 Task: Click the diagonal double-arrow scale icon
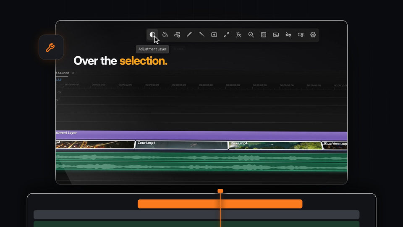coord(226,34)
